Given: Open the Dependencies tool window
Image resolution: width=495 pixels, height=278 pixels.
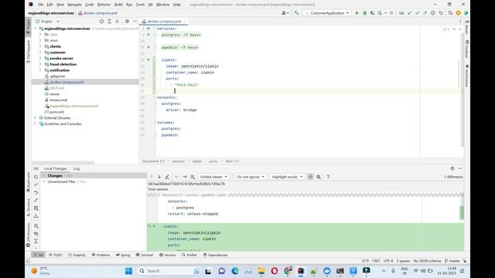Looking at the screenshot, I should pyautogui.click(x=215, y=255).
